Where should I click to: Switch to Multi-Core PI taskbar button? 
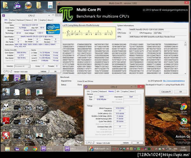tap(99, 149)
